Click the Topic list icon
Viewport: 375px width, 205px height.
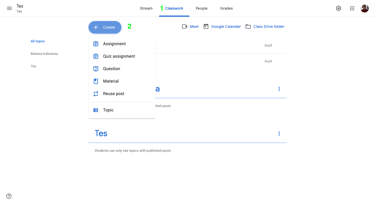[x=96, y=110]
